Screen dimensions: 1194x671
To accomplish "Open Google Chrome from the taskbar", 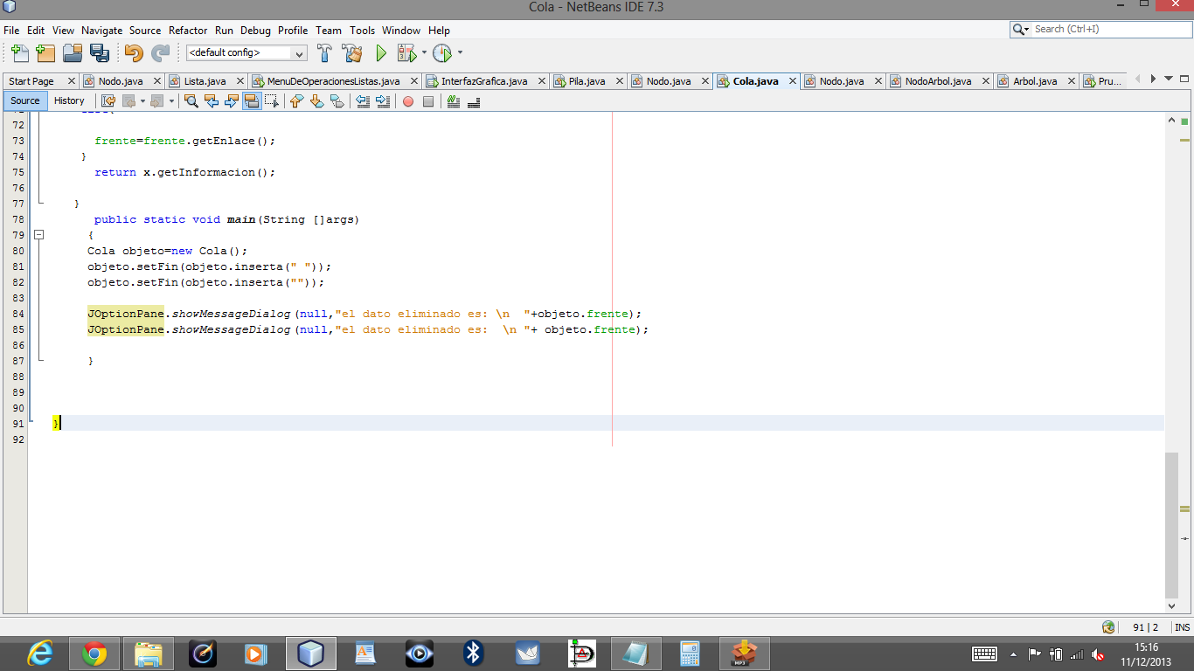I will pyautogui.click(x=94, y=654).
